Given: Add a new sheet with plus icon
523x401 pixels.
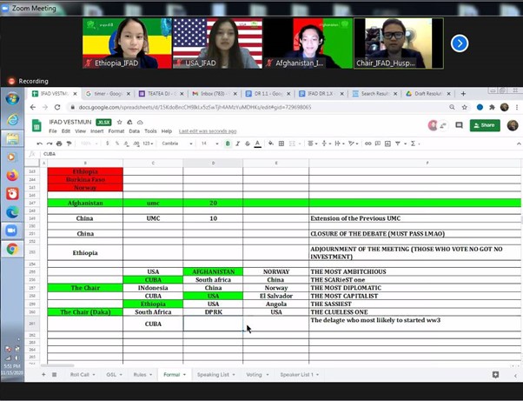Looking at the screenshot, I should 42,375.
